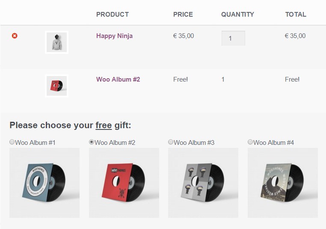Open the Happy Ninja product link
Viewport: 326px width, 229px height.
click(x=114, y=36)
